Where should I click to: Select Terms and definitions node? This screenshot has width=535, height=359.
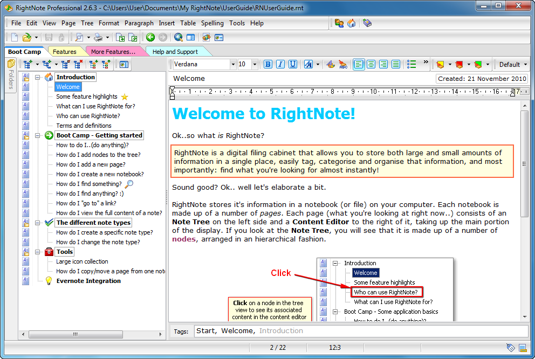(84, 126)
